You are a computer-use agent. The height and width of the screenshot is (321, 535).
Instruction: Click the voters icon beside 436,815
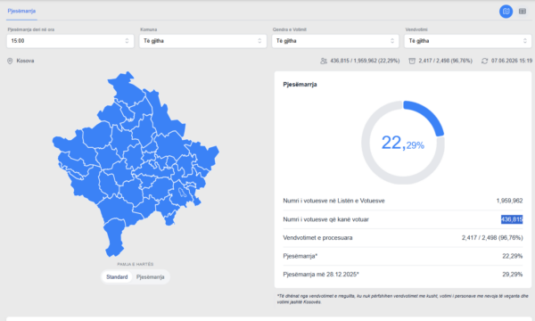(x=324, y=61)
